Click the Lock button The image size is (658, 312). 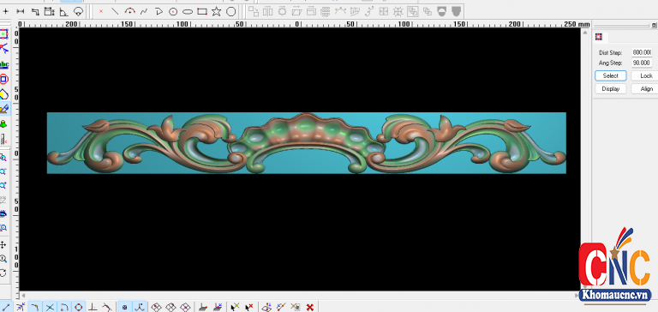click(646, 76)
